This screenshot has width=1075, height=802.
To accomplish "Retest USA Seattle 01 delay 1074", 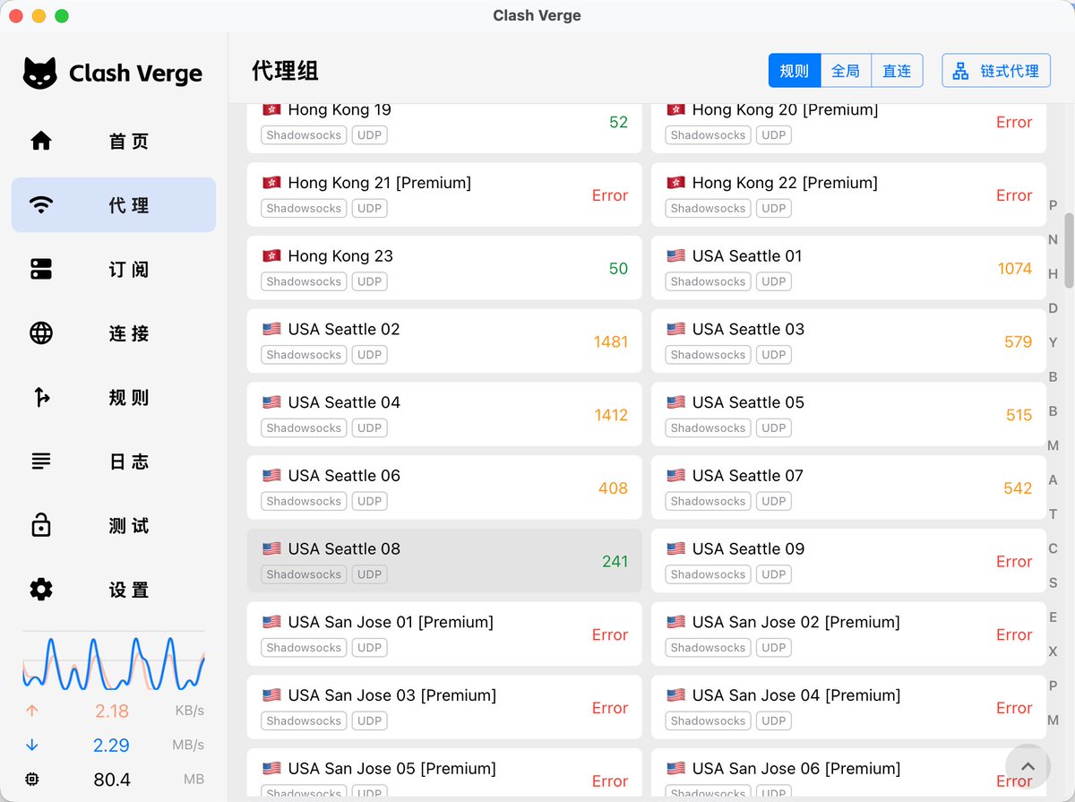I will coord(1015,269).
